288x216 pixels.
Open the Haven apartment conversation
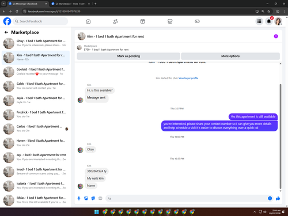click(x=36, y=143)
